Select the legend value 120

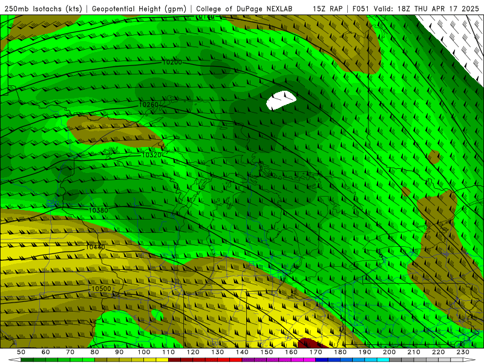click(x=193, y=352)
